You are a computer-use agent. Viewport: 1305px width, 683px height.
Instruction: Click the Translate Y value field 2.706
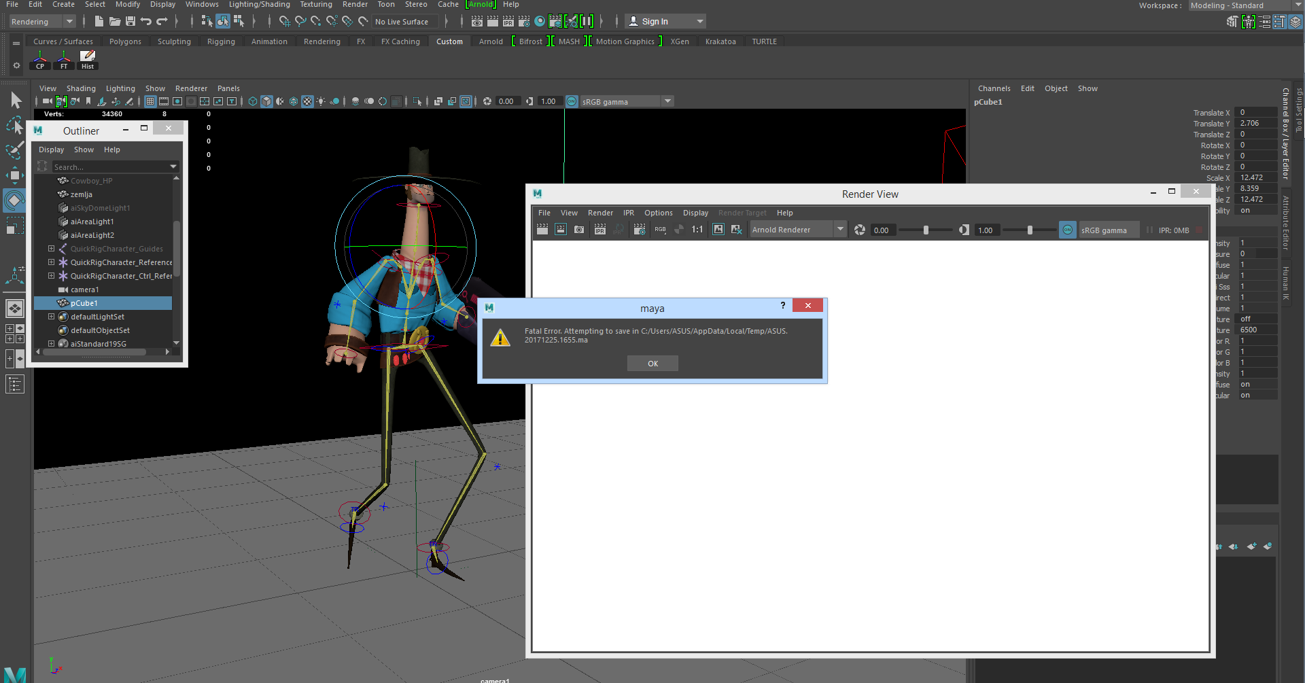click(x=1257, y=123)
